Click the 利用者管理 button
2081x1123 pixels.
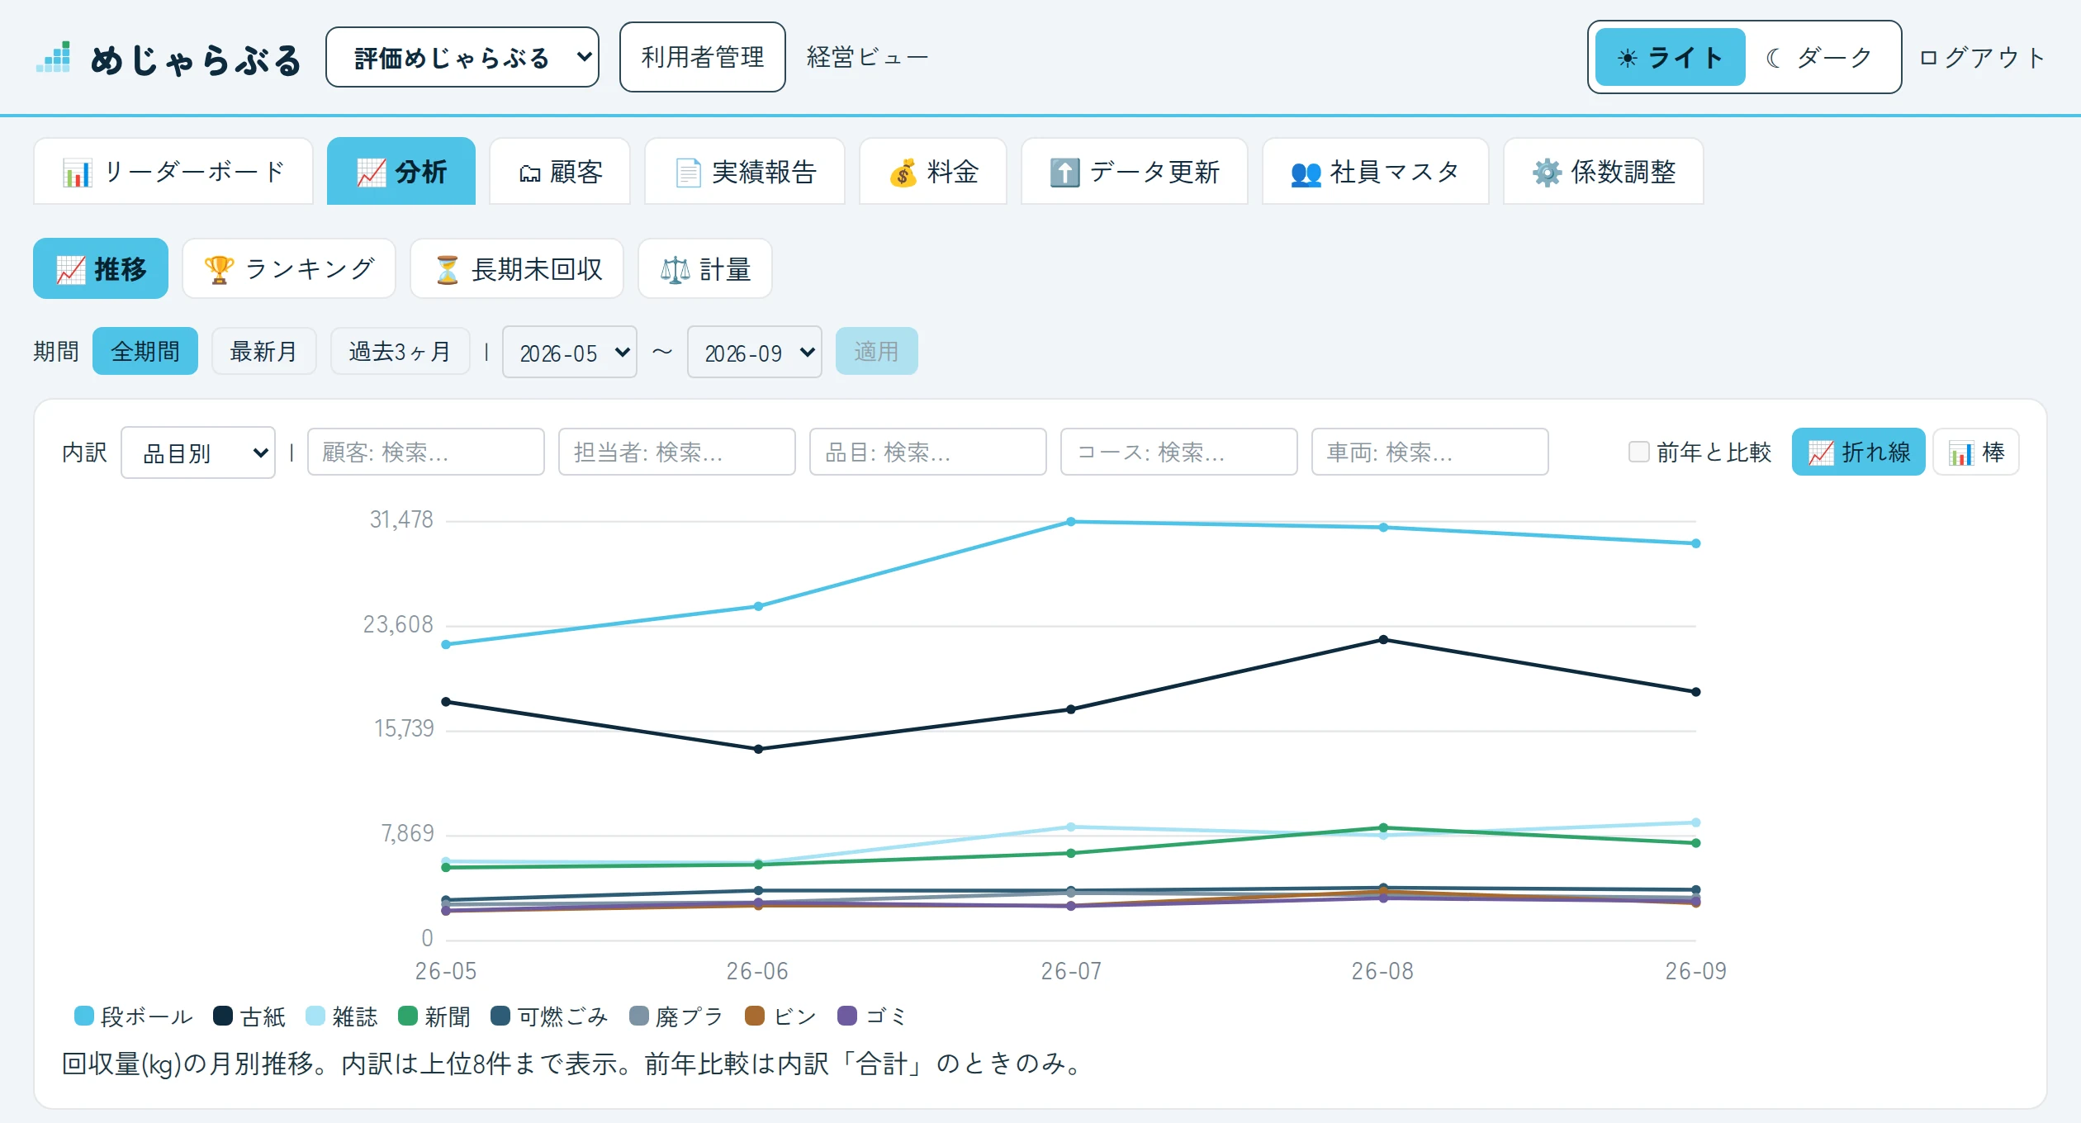click(703, 57)
